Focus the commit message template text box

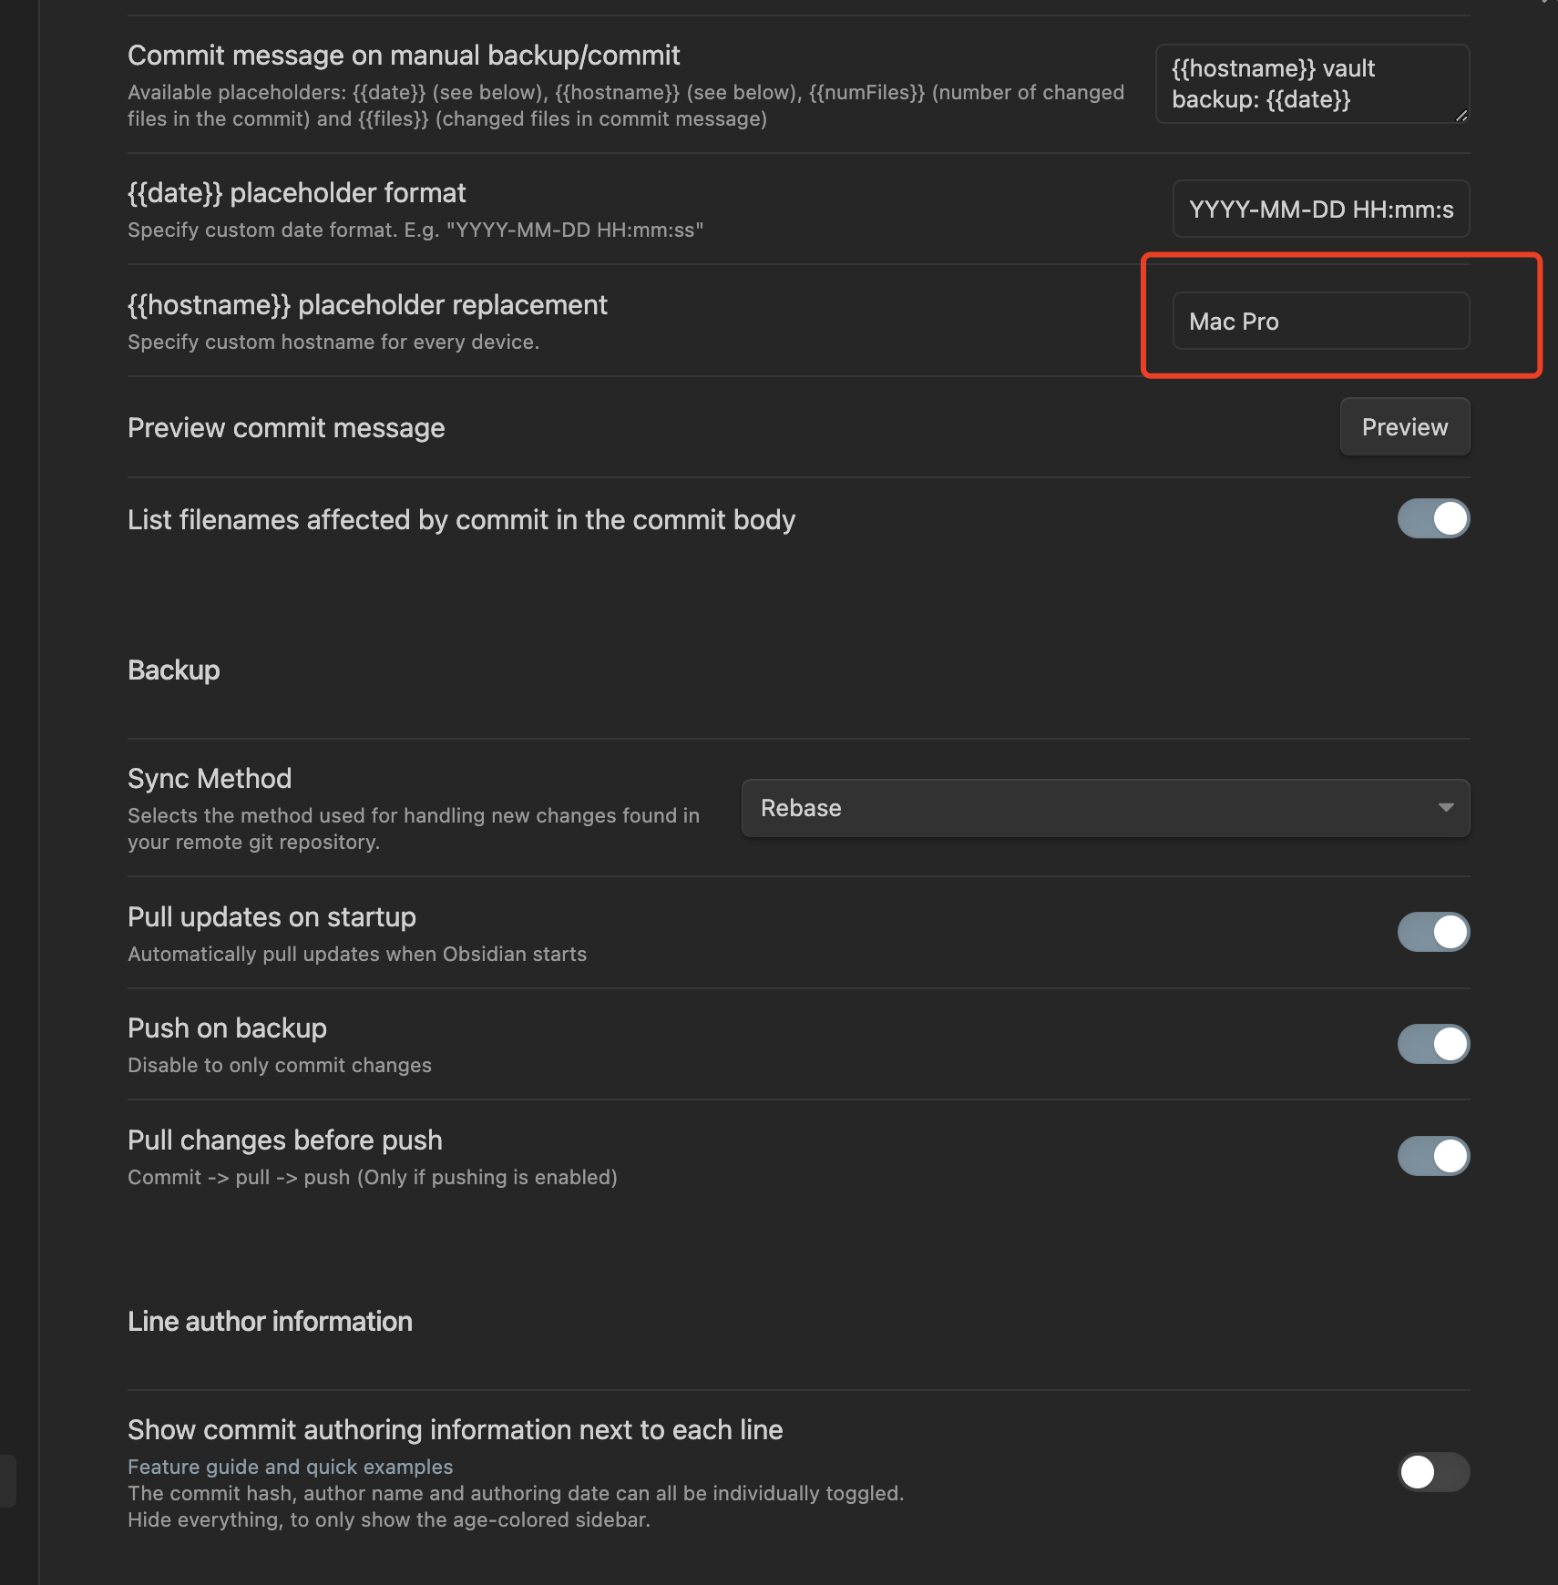point(1310,84)
